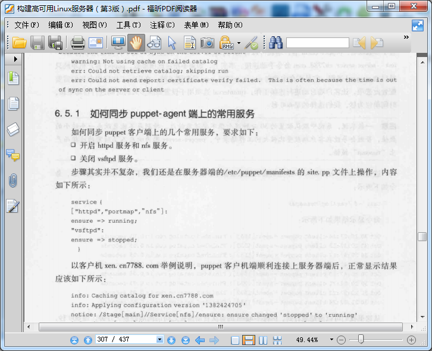The width and height of the screenshot is (432, 351).
Task: Open the zoom percentage dropdown
Action: point(331,340)
